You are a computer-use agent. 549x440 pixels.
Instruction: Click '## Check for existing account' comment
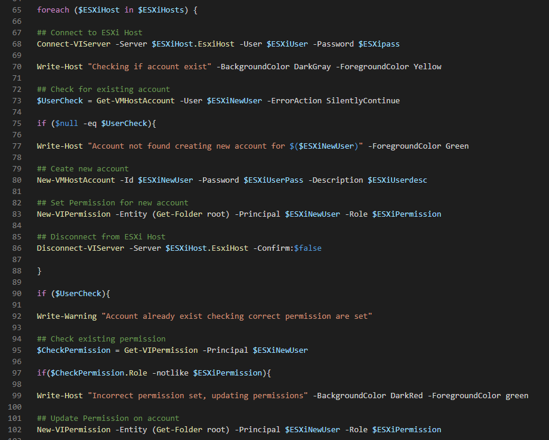(103, 90)
